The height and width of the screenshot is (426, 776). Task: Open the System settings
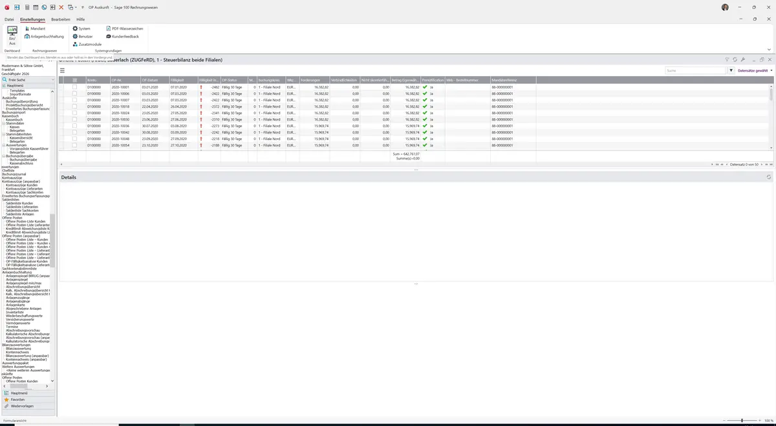pyautogui.click(x=81, y=29)
